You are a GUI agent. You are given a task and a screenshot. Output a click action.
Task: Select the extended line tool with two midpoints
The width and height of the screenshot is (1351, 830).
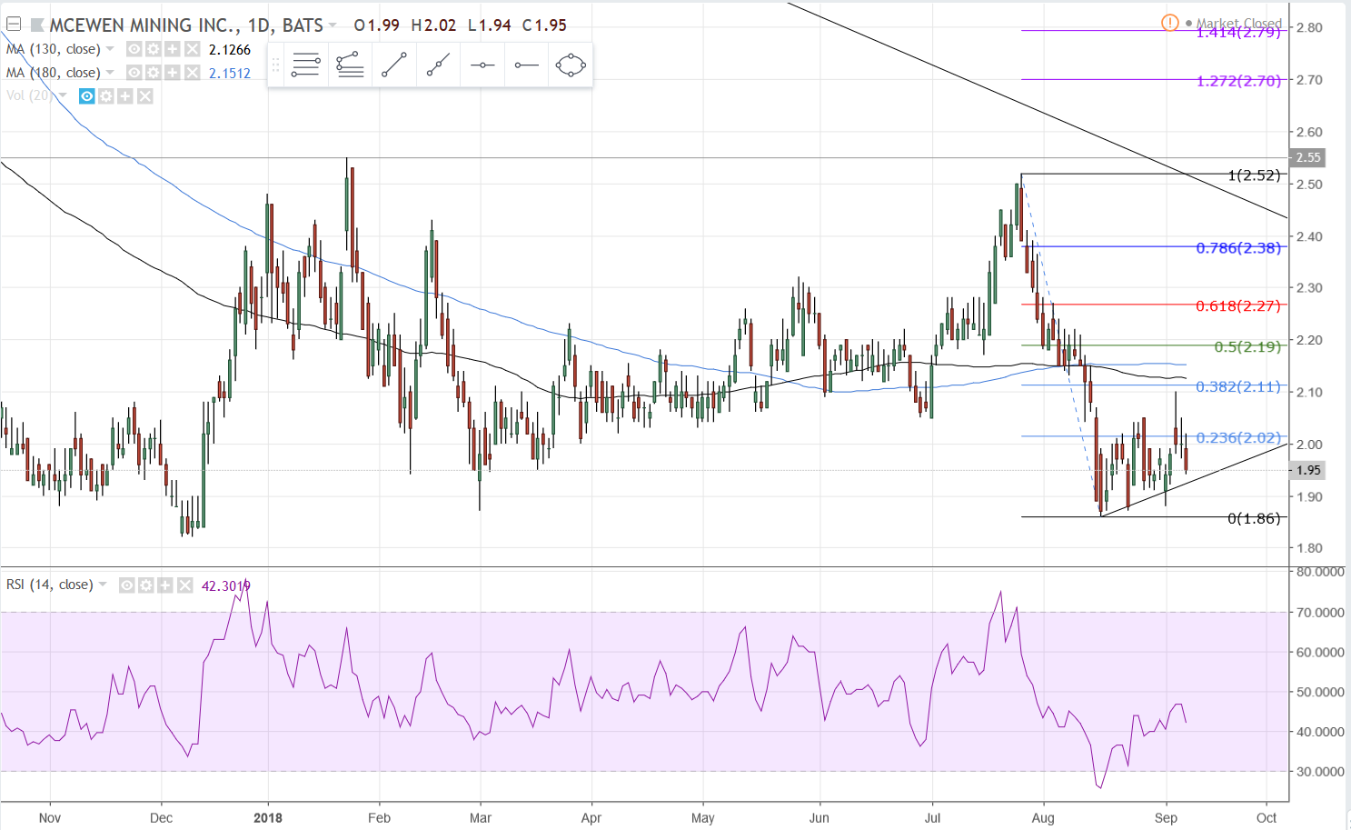tap(438, 65)
